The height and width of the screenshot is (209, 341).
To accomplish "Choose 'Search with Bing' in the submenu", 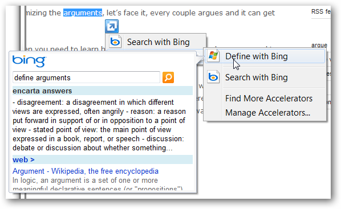I will point(265,77).
